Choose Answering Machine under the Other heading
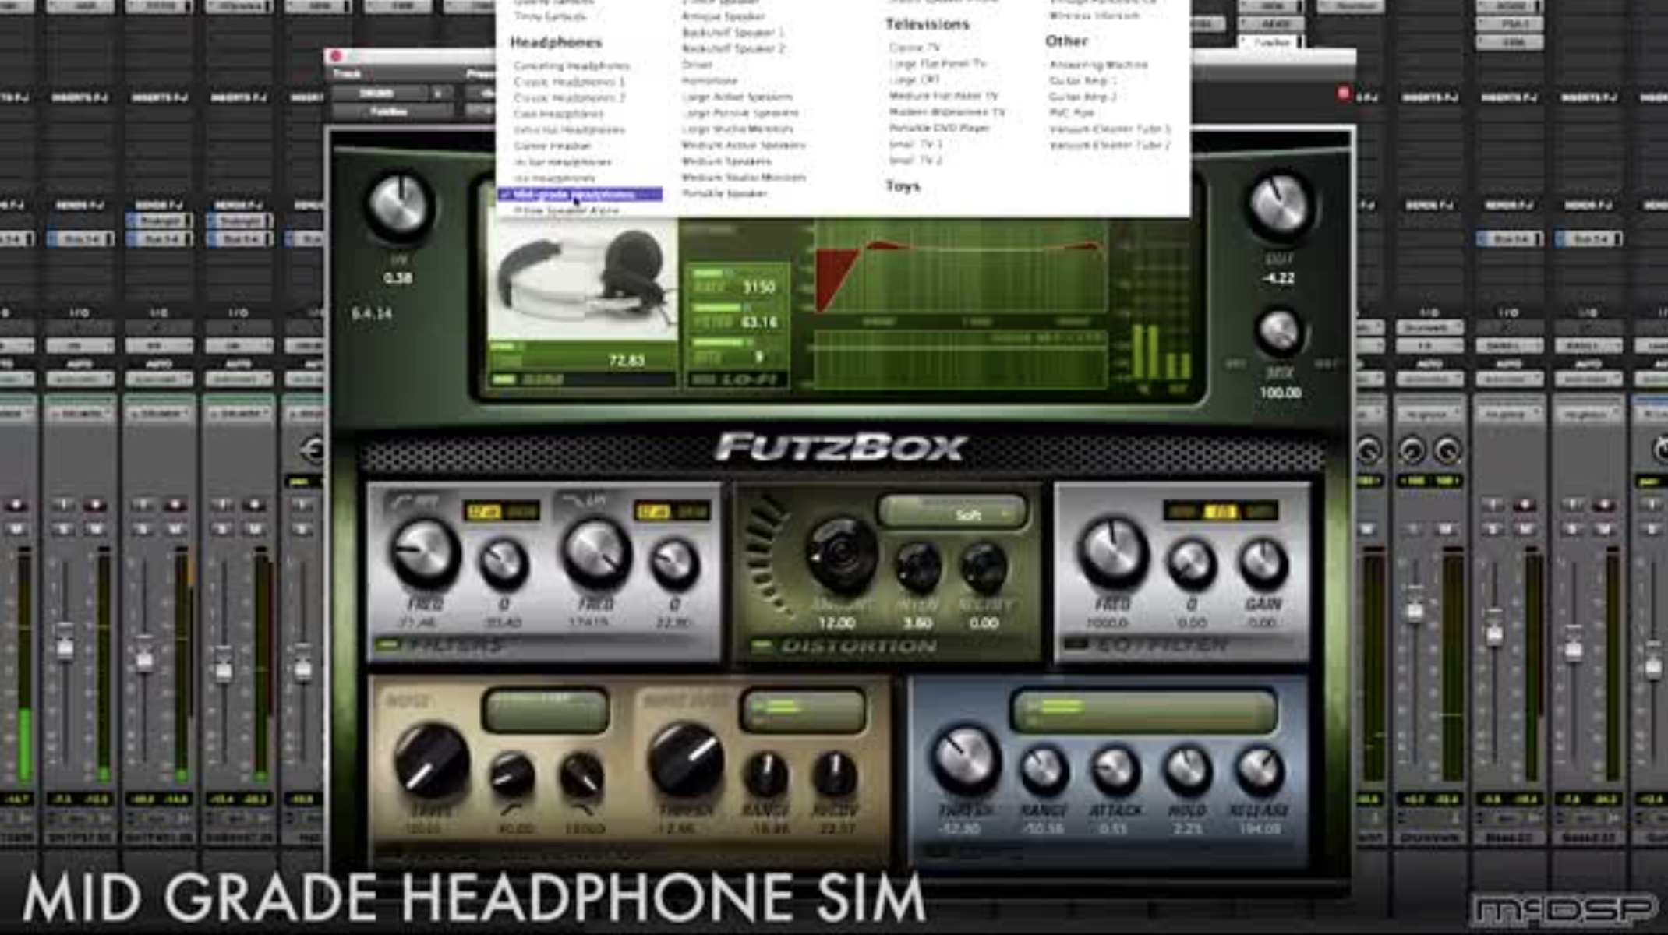The width and height of the screenshot is (1668, 935). pos(1098,65)
